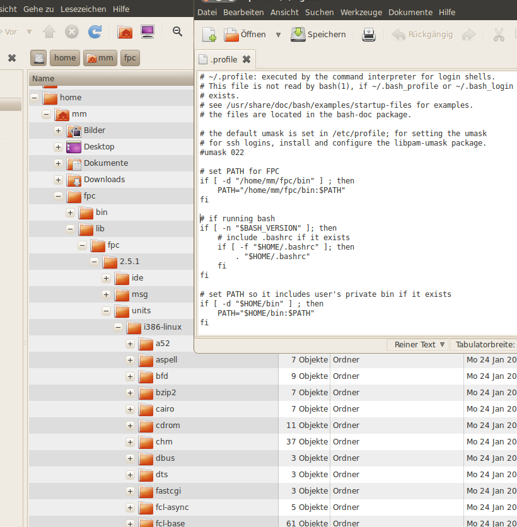Click the magnifier search icon in file manager

pos(178,32)
